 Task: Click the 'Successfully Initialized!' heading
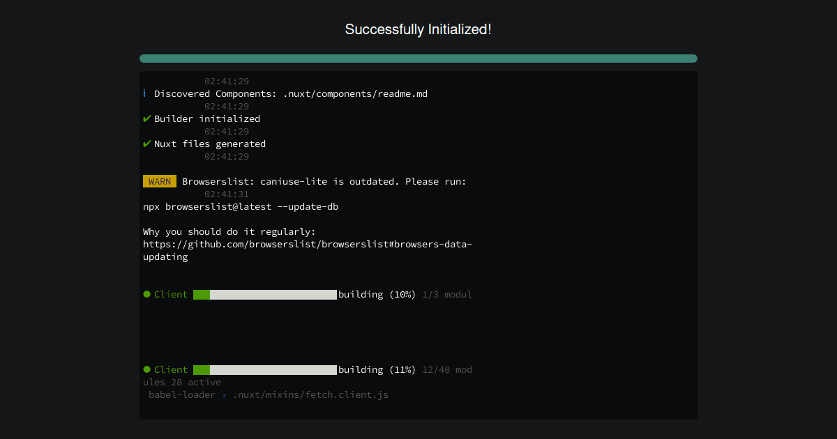coord(418,29)
